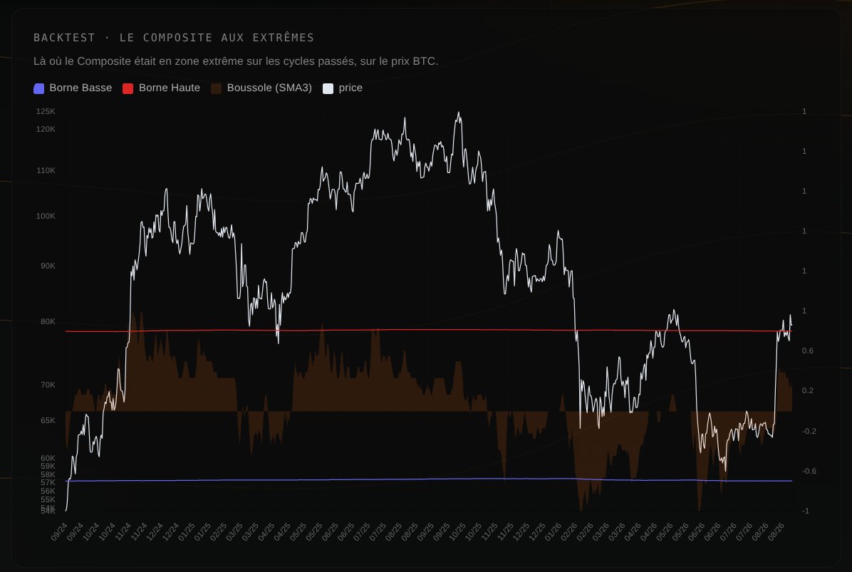Viewport: 852px width, 572px height.
Task: Click the 80K price axis label
Action: pos(48,321)
